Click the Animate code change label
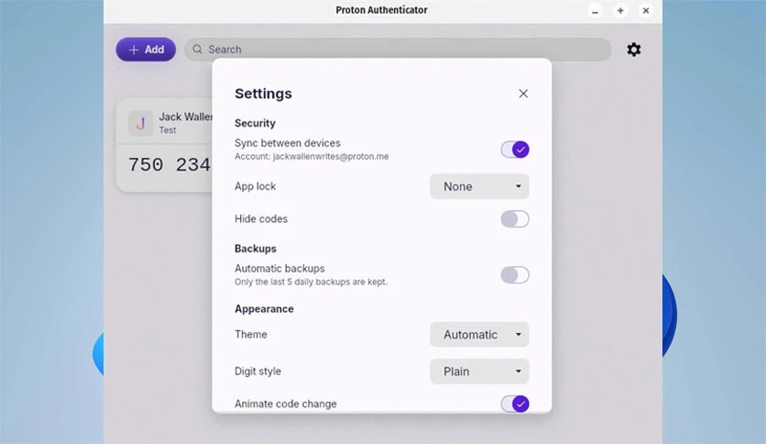This screenshot has width=766, height=444. click(285, 404)
